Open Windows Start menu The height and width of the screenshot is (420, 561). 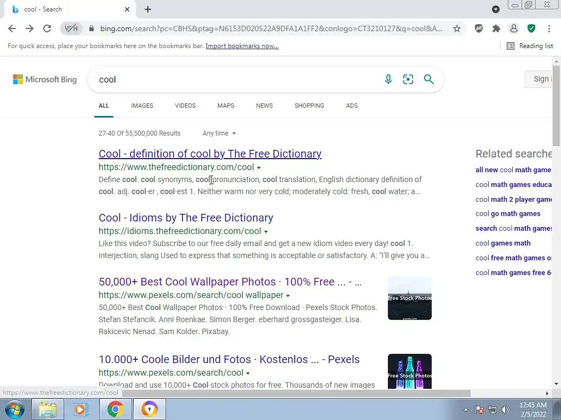coord(14,409)
